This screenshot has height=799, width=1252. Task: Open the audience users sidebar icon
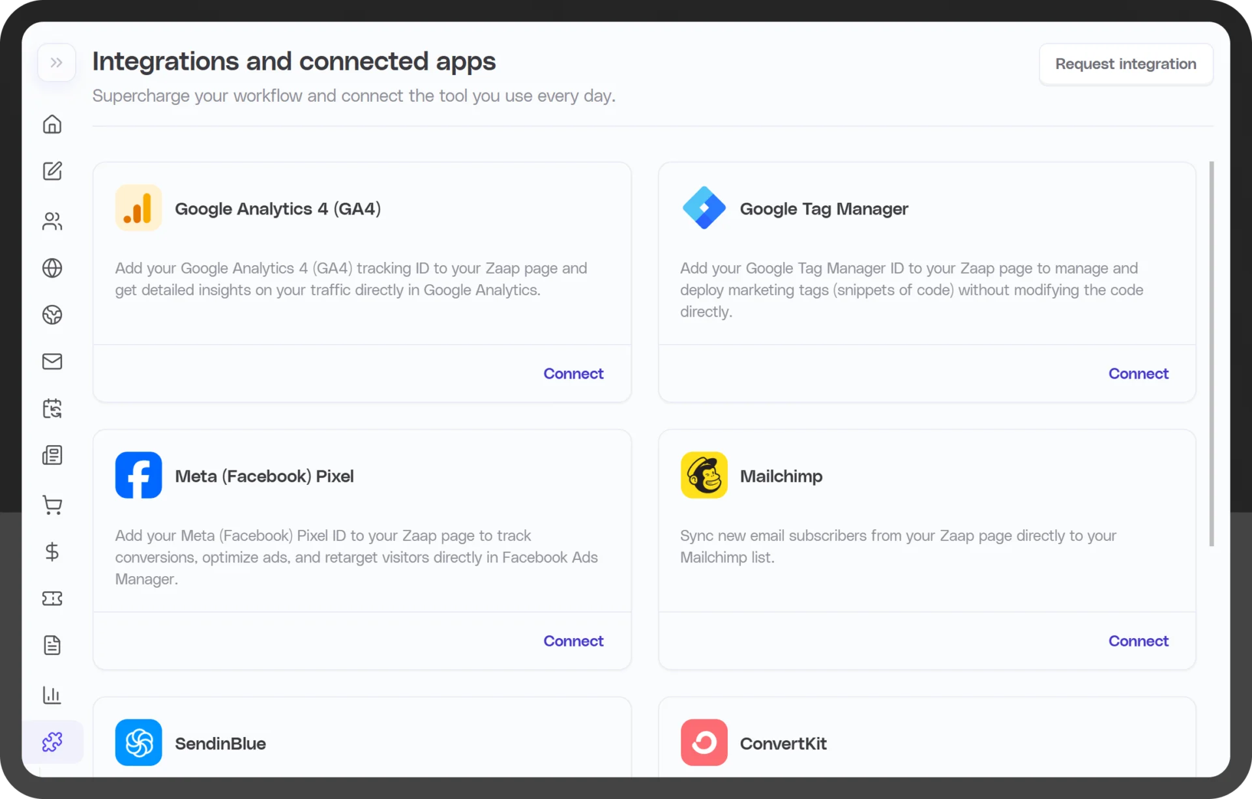point(52,222)
